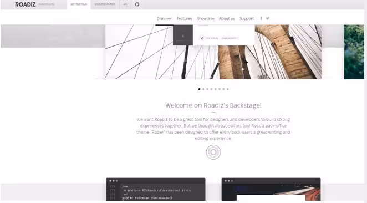Open Roadiz Twitter page icon
Screen dimensions: 367x203
point(268,18)
